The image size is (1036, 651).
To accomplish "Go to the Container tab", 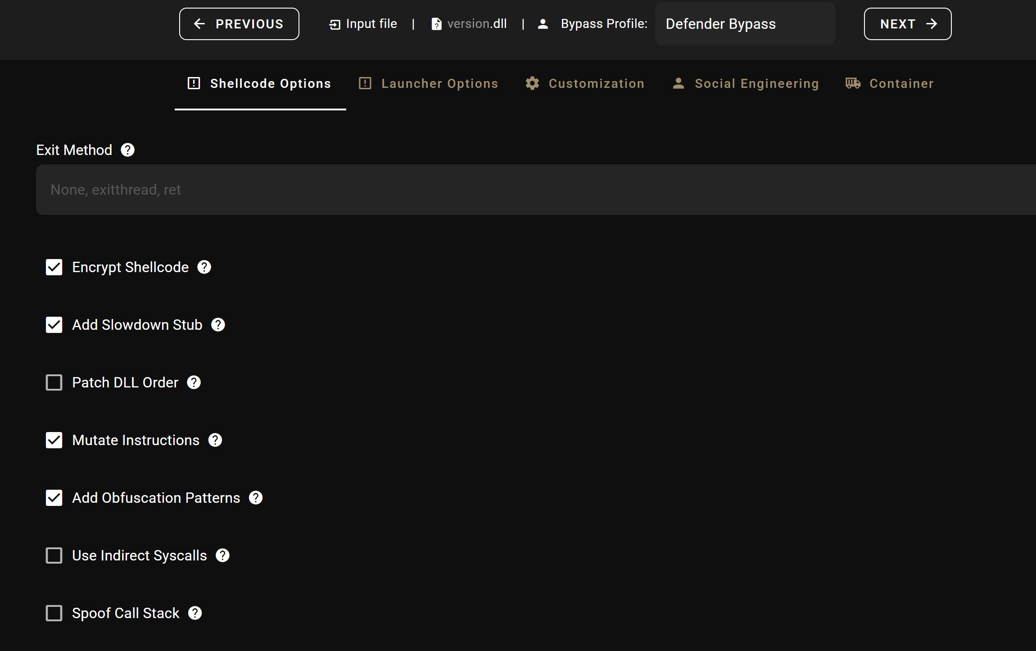I will [x=889, y=84].
